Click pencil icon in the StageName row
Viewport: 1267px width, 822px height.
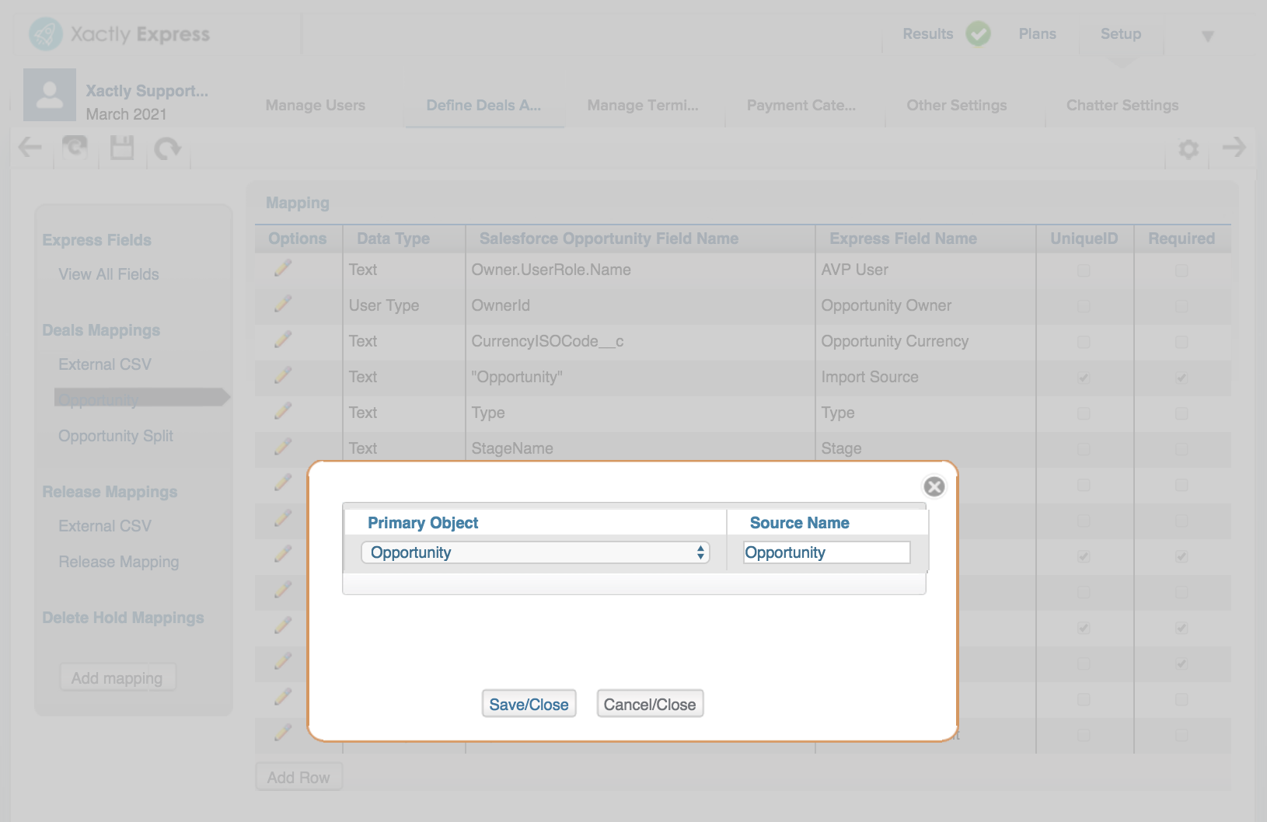(x=283, y=448)
